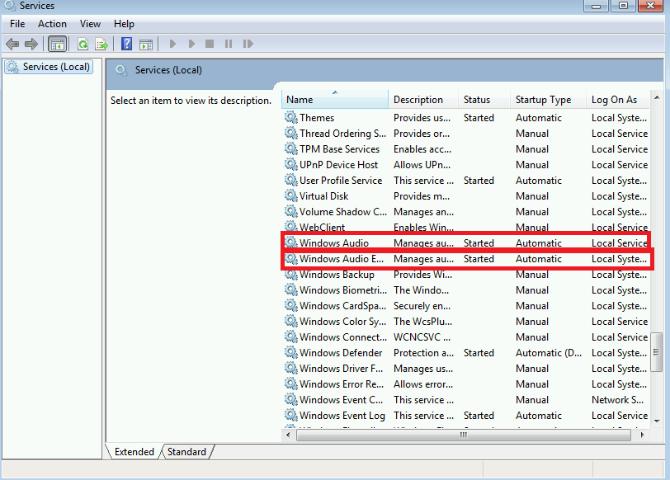
Task: Select the Windows Backup gear icon
Action: (291, 274)
